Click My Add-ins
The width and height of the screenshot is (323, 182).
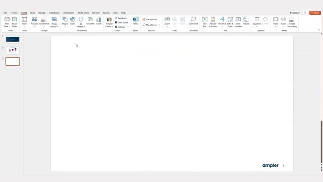pos(150,25)
